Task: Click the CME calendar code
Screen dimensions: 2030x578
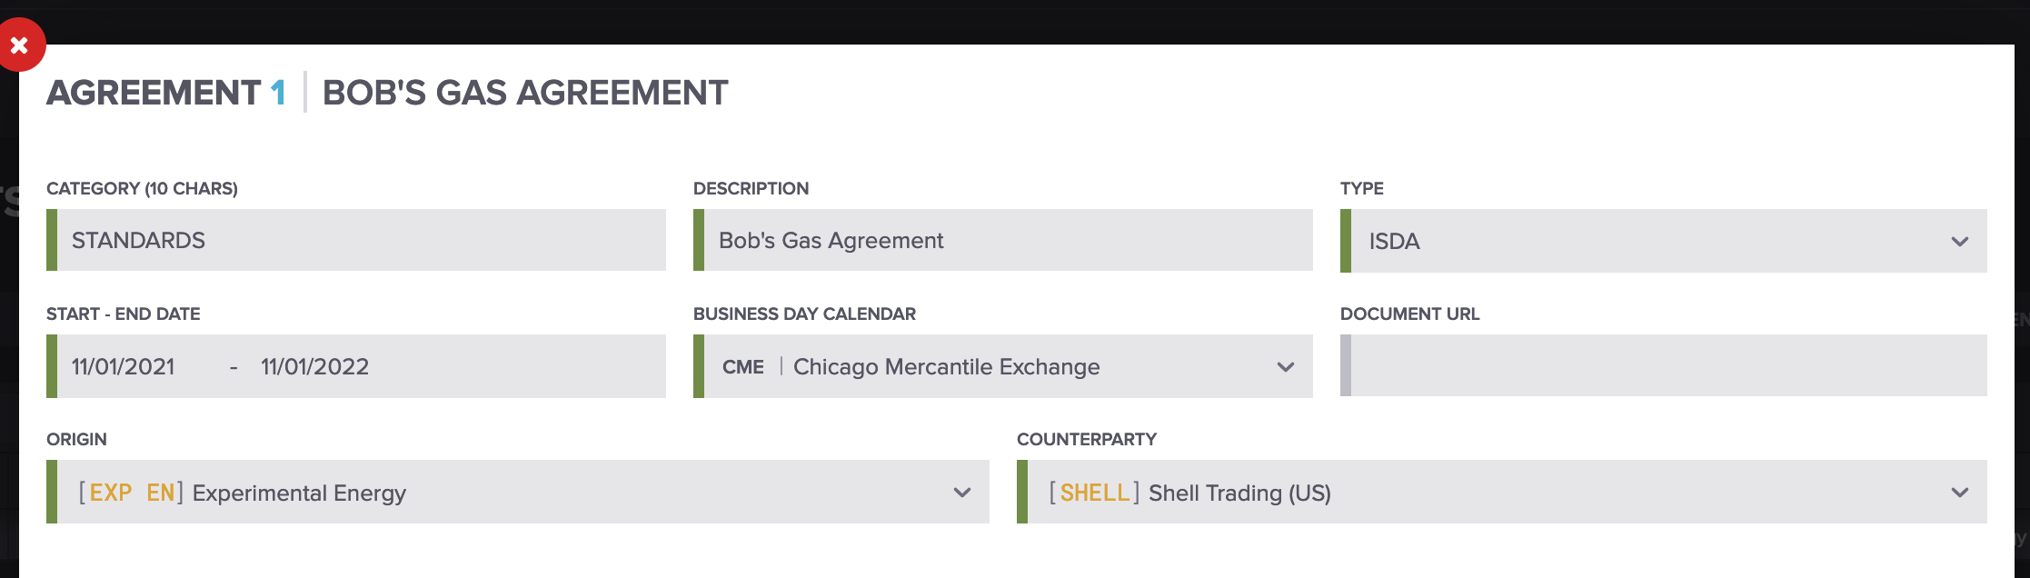Action: tap(742, 367)
